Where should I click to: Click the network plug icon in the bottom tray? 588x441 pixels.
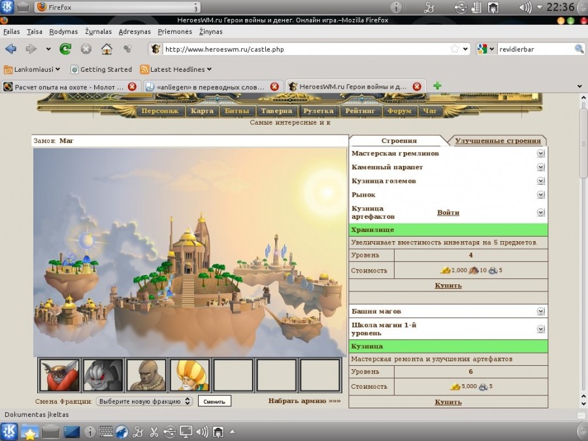218,432
